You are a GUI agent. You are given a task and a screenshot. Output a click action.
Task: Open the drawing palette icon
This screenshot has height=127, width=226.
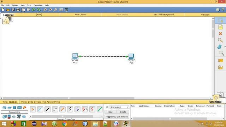click(61, 10)
